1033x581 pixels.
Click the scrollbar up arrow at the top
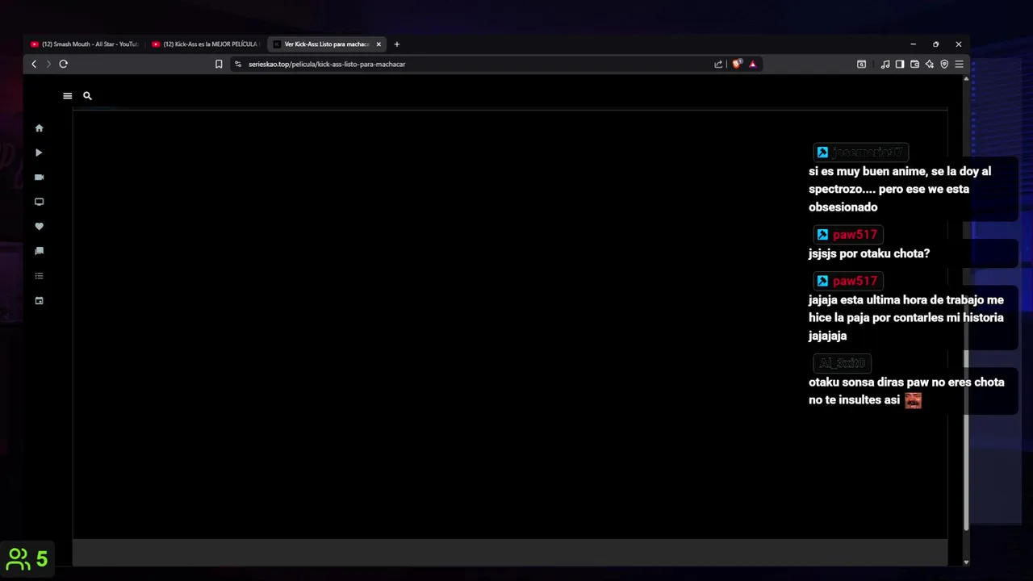(966, 78)
